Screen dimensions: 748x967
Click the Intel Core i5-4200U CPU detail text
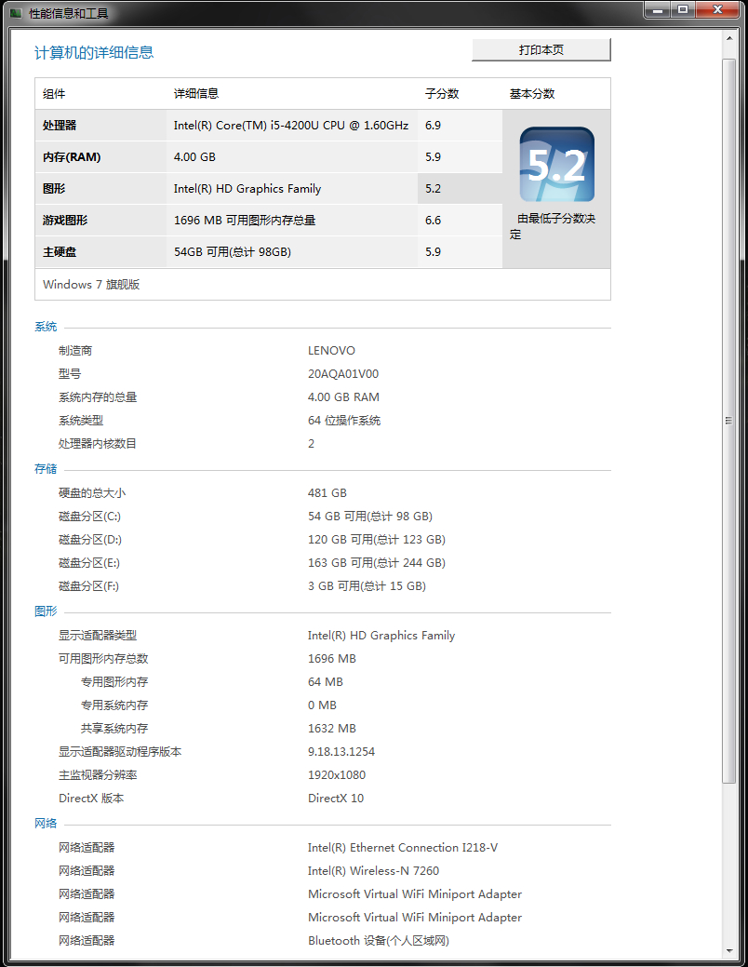click(291, 126)
